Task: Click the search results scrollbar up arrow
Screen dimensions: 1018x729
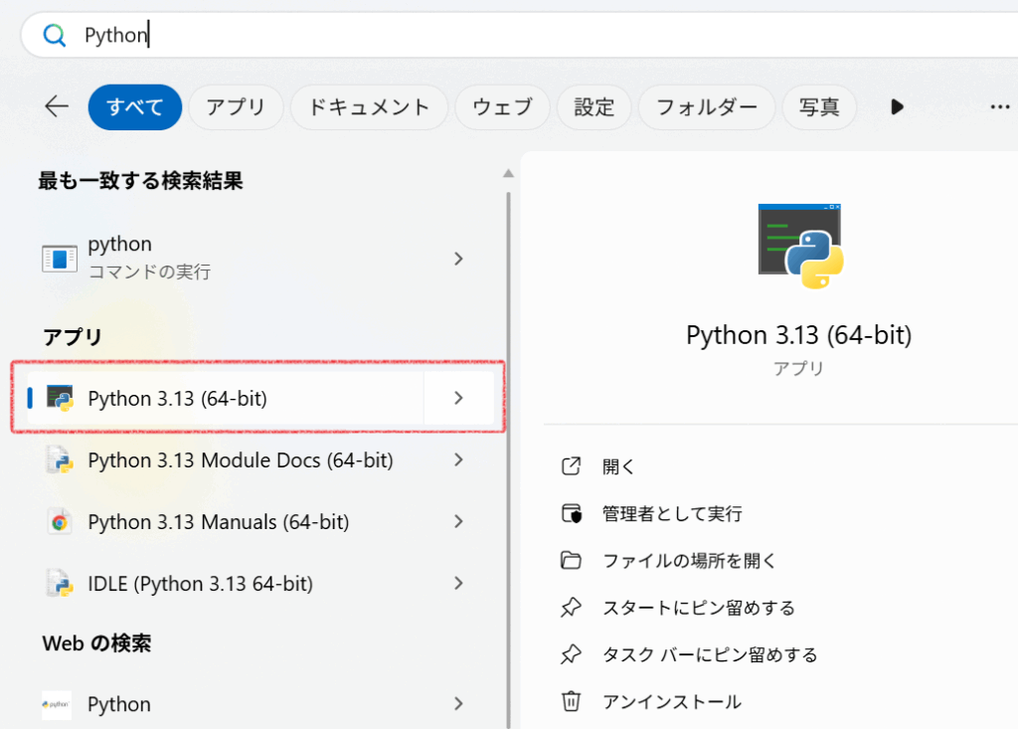Action: click(508, 173)
